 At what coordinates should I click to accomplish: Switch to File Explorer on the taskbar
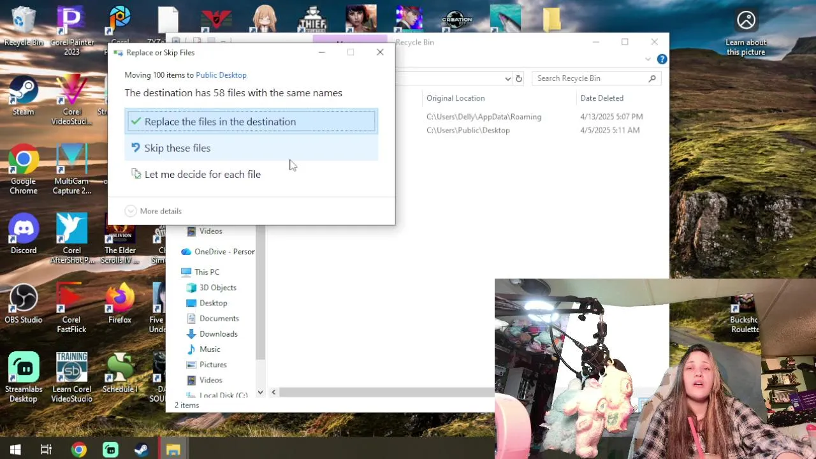point(173,449)
